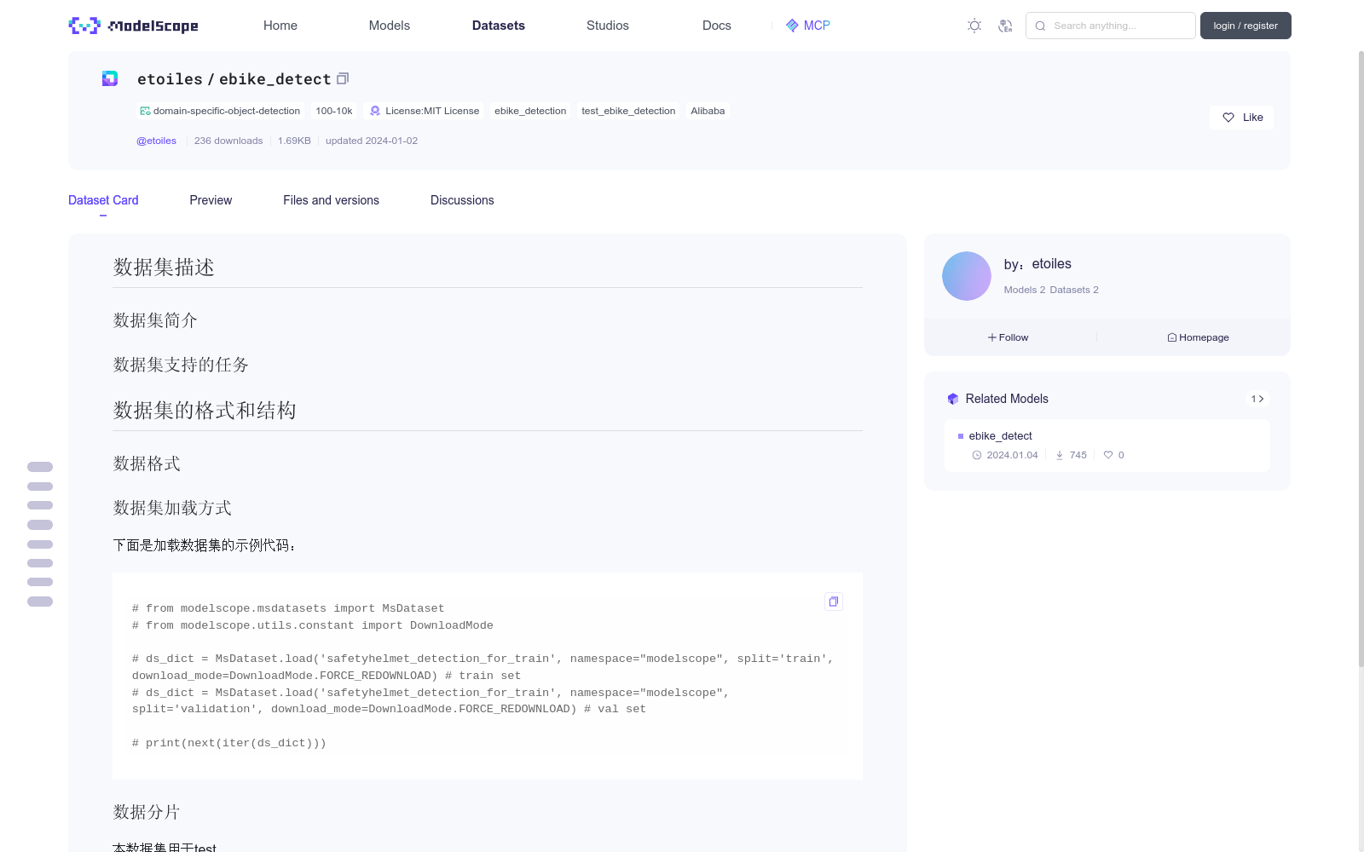This screenshot has width=1364, height=852.
Task: Open the Discussions tab
Action: 462,200
